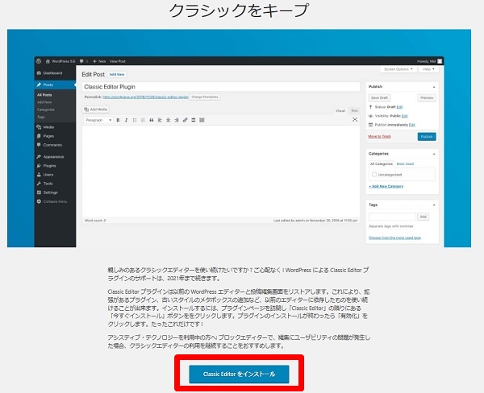Insert a blockquote

[x=152, y=120]
